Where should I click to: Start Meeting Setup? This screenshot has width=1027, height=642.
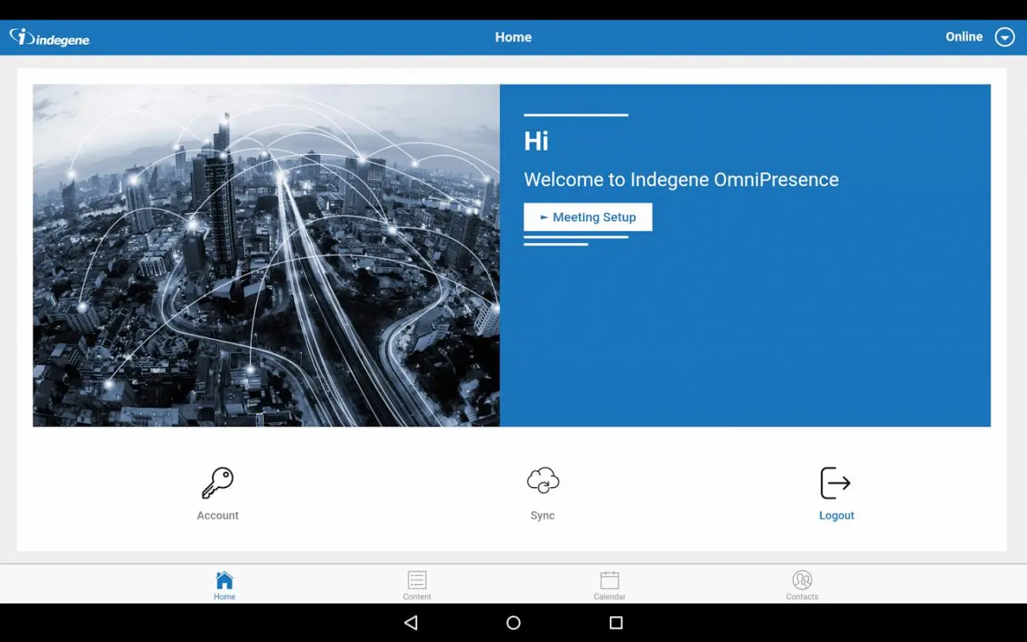pyautogui.click(x=588, y=217)
